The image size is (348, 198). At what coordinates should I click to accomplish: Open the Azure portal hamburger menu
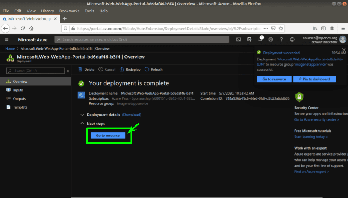[x=6, y=39]
